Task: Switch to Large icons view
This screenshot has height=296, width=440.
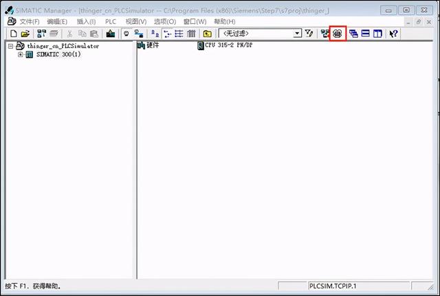Action: (x=156, y=34)
